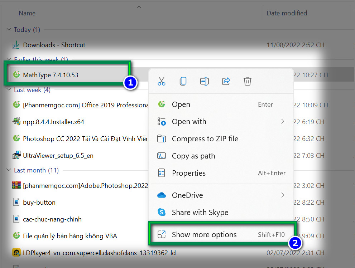This screenshot has height=268, width=355.
Task: Select the buy-button image file
Action: (39, 203)
